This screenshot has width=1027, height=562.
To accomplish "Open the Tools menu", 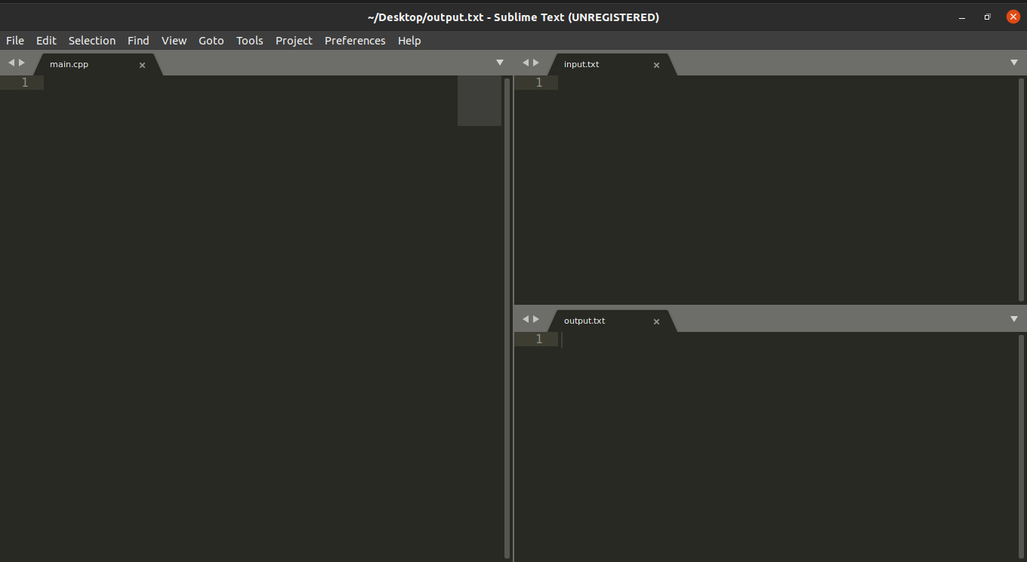I will [x=249, y=41].
